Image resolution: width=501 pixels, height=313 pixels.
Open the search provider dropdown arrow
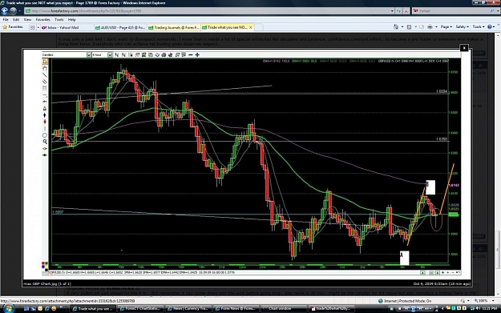tap(497, 11)
